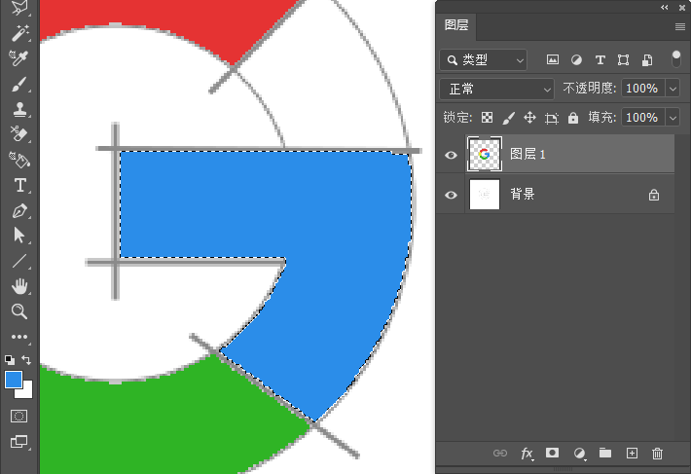
Task: Swap foreground and background colors
Action: [26, 360]
